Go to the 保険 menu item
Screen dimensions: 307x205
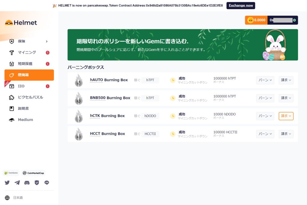coord(29,42)
